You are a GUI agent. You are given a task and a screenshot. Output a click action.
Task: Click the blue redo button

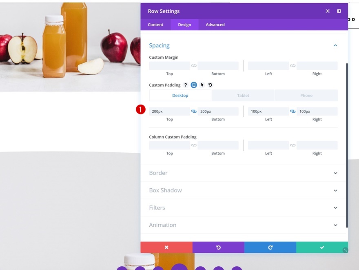[x=270, y=247]
